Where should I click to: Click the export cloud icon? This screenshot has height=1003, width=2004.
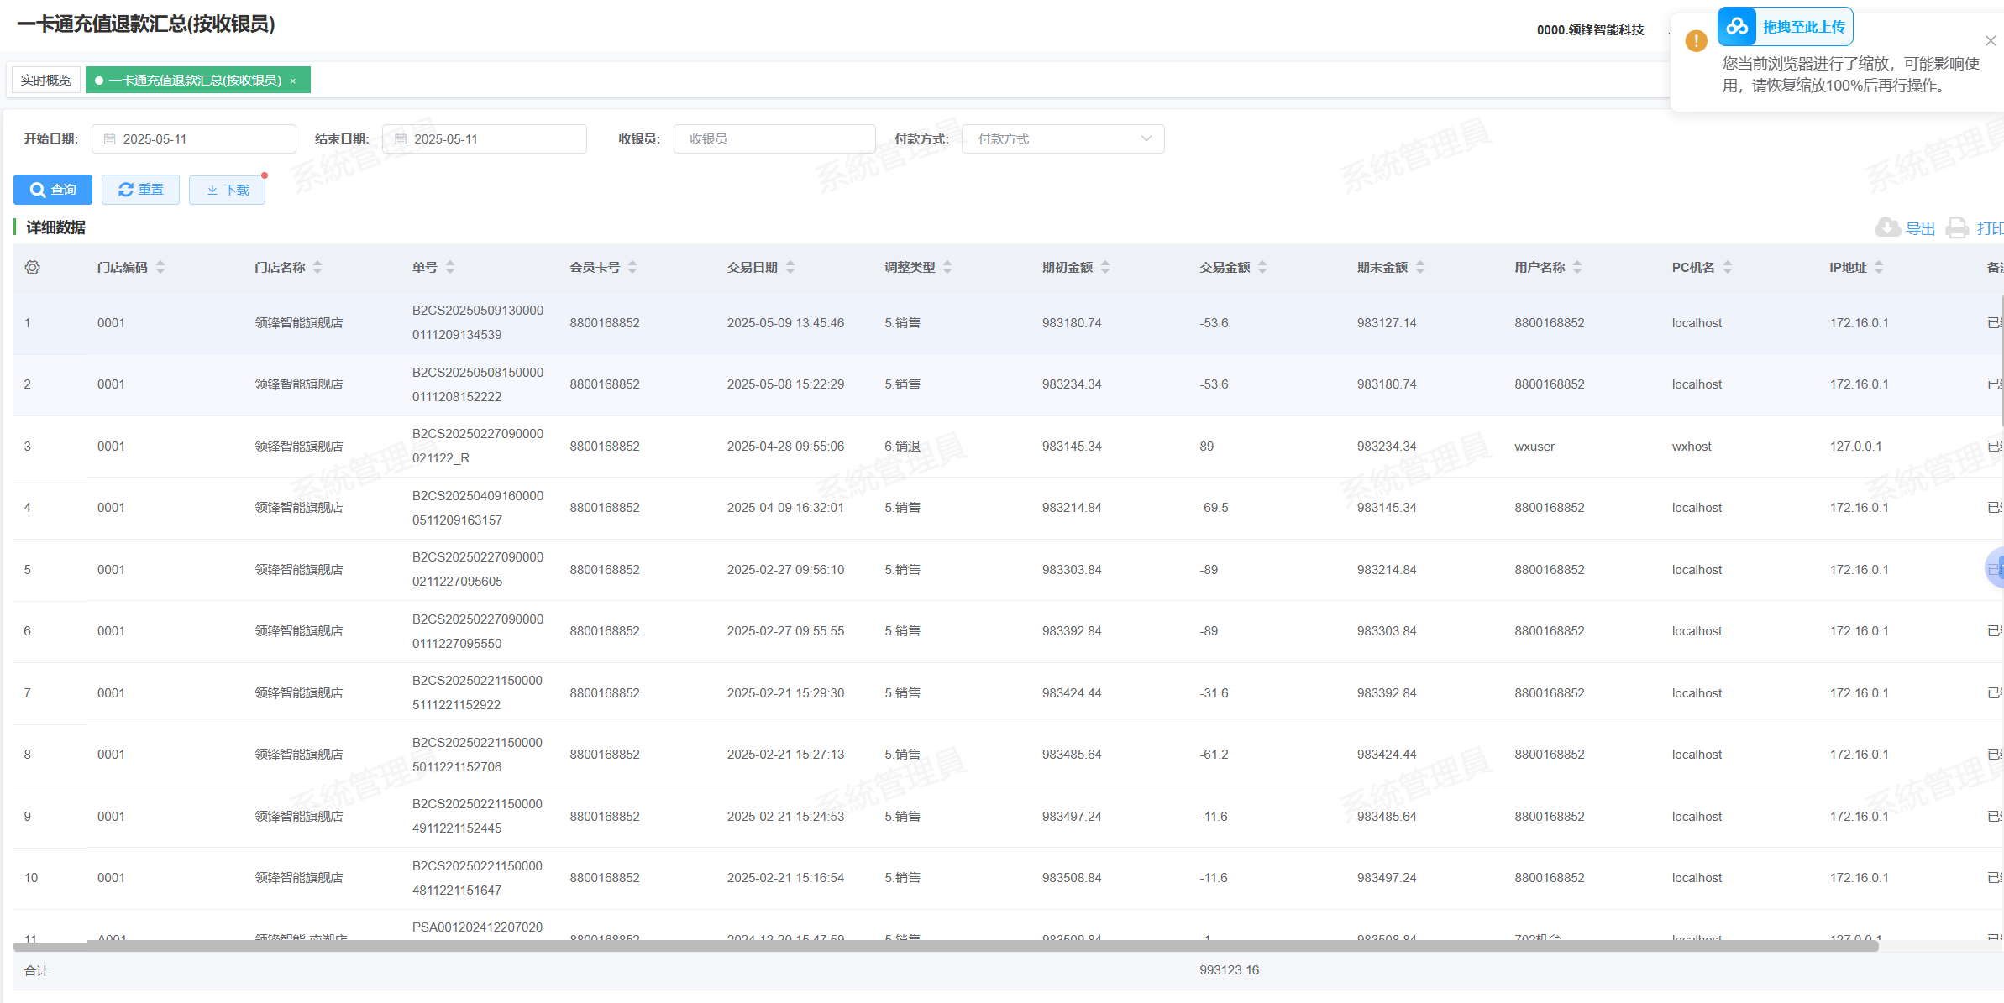pos(1887,227)
